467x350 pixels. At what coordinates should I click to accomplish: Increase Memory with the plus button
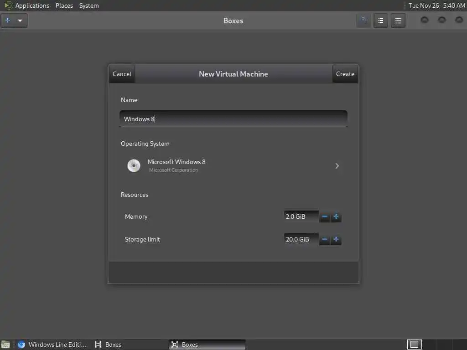click(336, 216)
